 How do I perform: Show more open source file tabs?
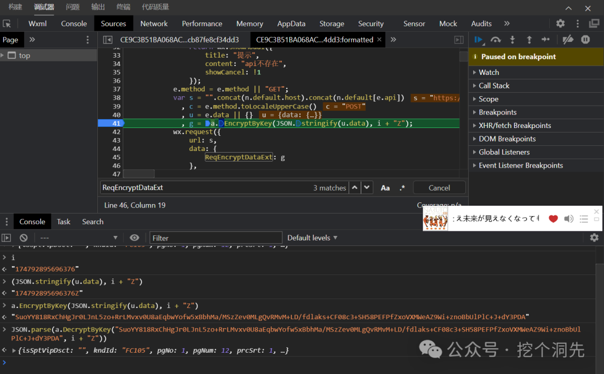(x=393, y=40)
